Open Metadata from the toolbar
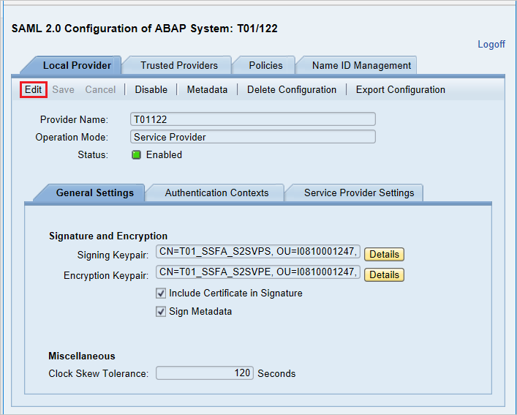 tap(207, 90)
